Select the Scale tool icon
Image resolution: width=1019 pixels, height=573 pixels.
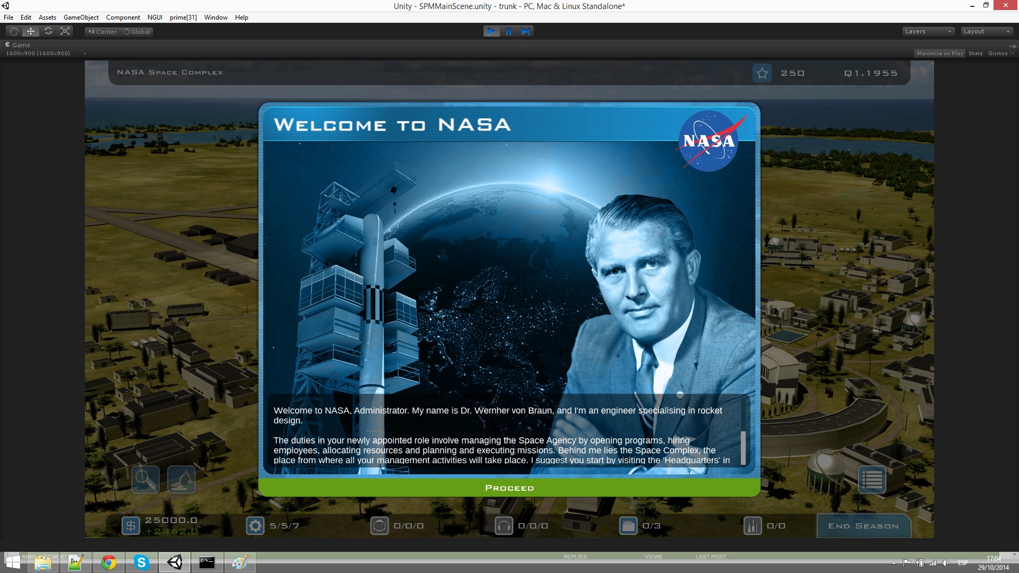tap(65, 31)
